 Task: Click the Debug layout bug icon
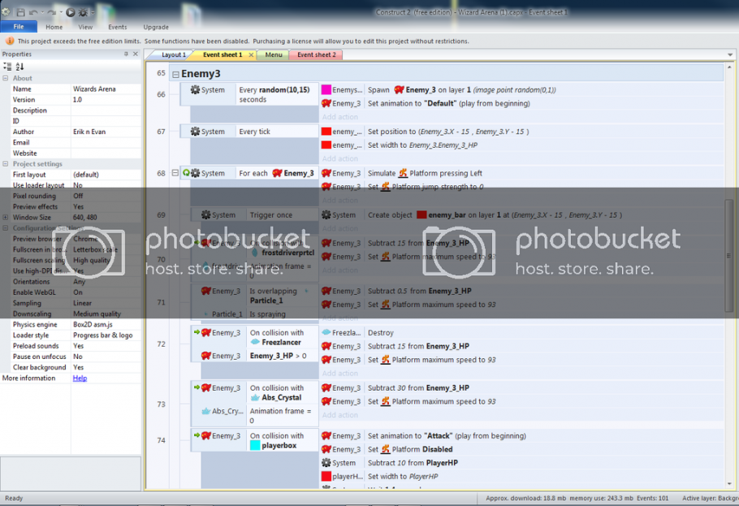[x=84, y=12]
